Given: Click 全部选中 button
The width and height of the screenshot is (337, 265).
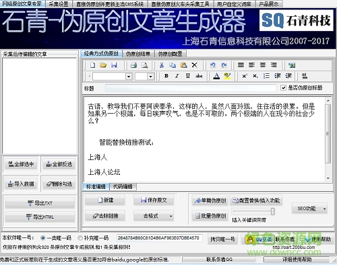Looking at the screenshot, I should tap(21, 164).
